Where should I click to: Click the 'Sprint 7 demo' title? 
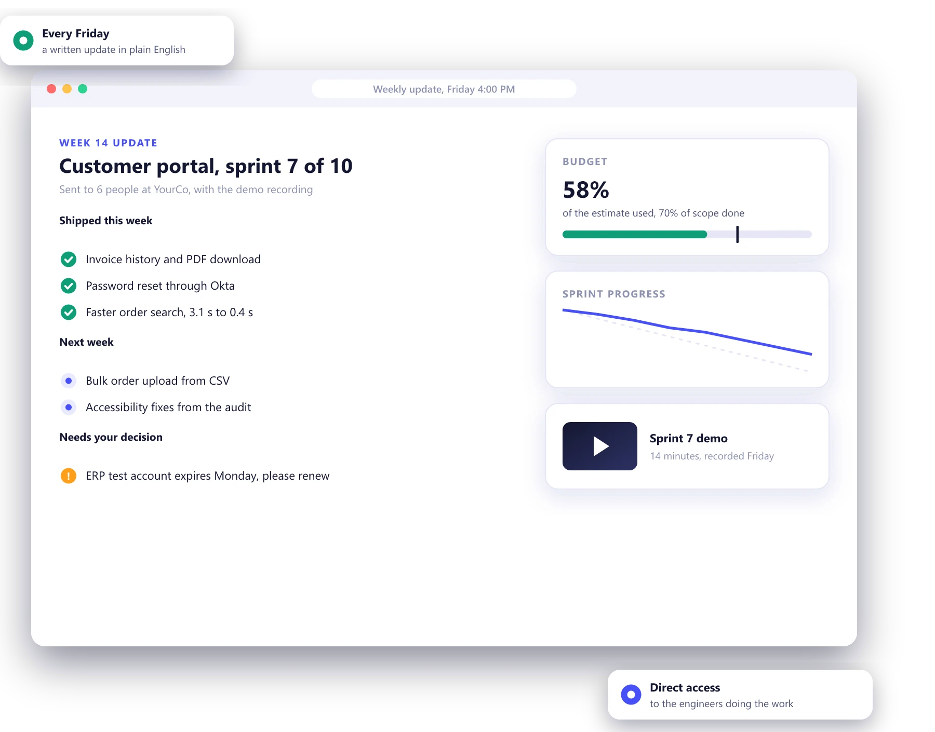[688, 438]
